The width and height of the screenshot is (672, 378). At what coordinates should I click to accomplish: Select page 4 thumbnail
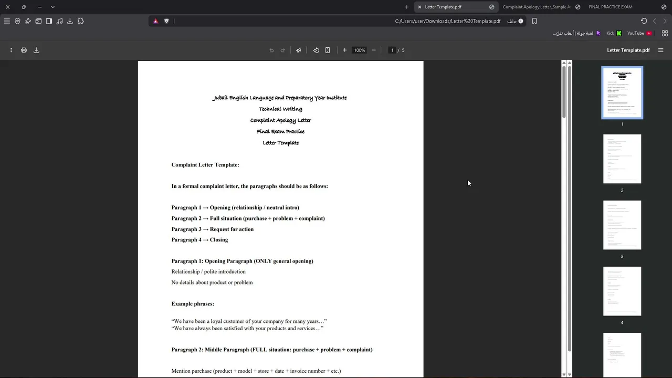[x=622, y=291]
